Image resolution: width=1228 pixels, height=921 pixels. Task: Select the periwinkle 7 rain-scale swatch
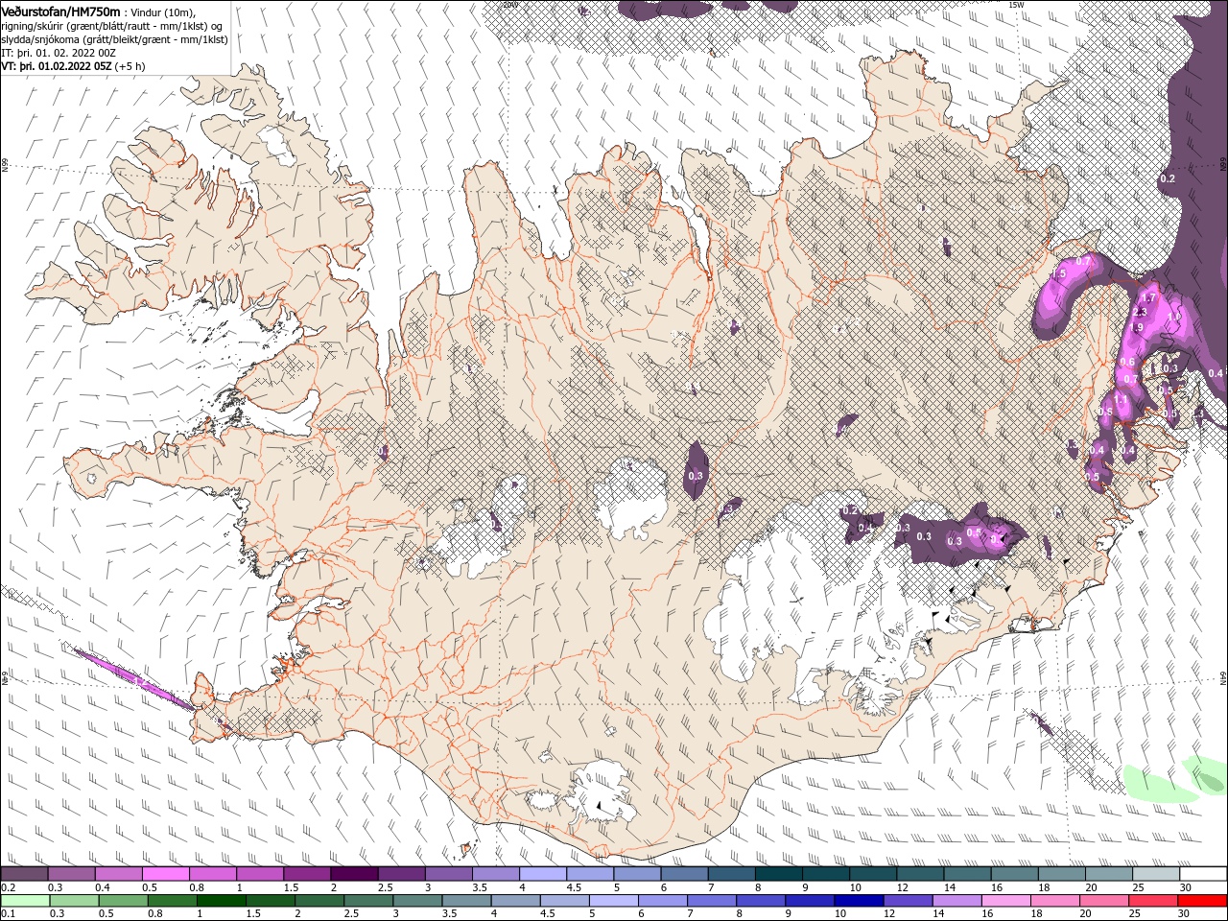pyautogui.click(x=711, y=901)
